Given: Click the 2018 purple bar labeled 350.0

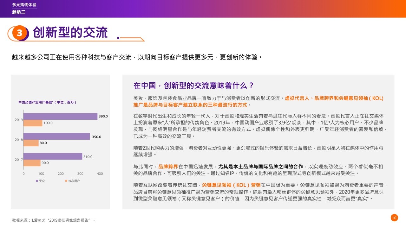Looking at the screenshot, I should pyautogui.click(x=56, y=136).
